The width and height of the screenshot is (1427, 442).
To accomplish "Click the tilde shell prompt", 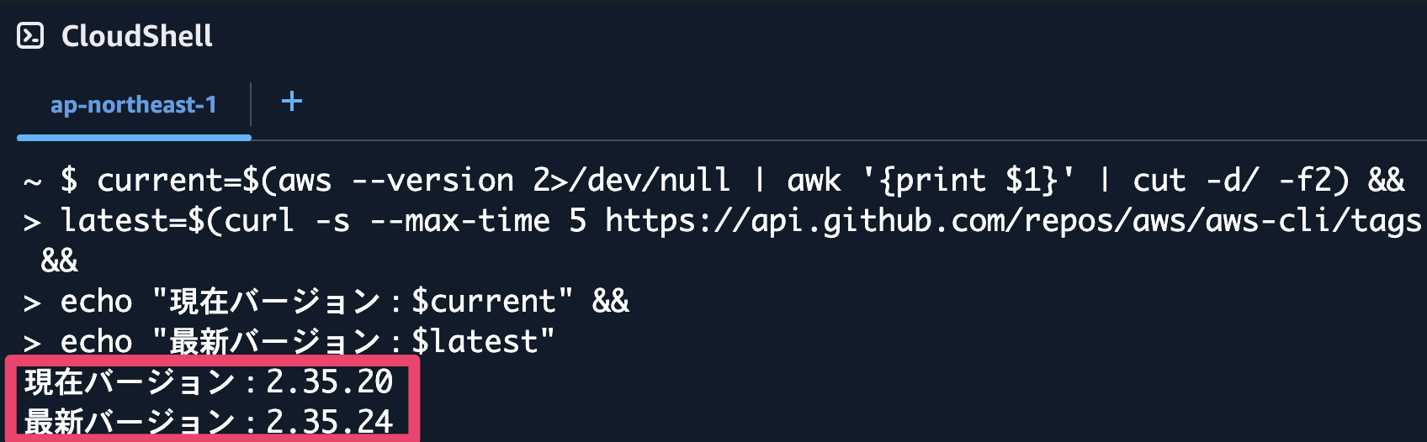I will coord(32,182).
